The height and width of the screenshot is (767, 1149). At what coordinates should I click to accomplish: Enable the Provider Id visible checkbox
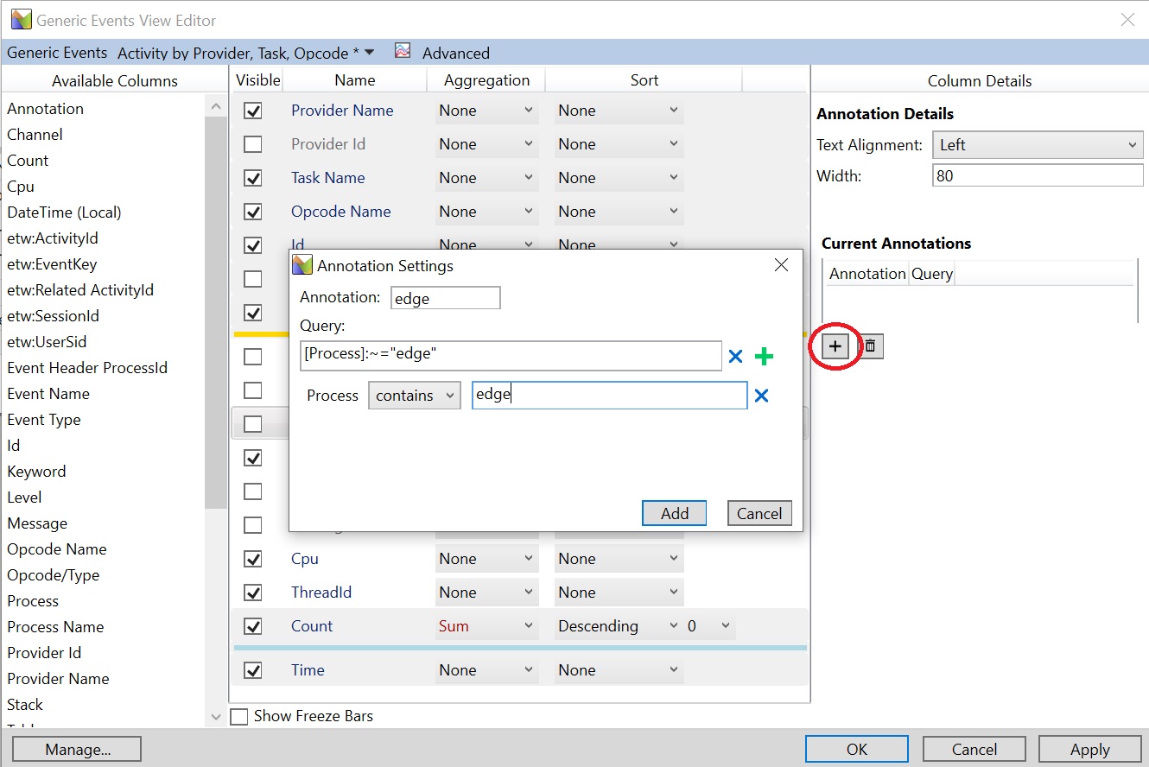253,144
